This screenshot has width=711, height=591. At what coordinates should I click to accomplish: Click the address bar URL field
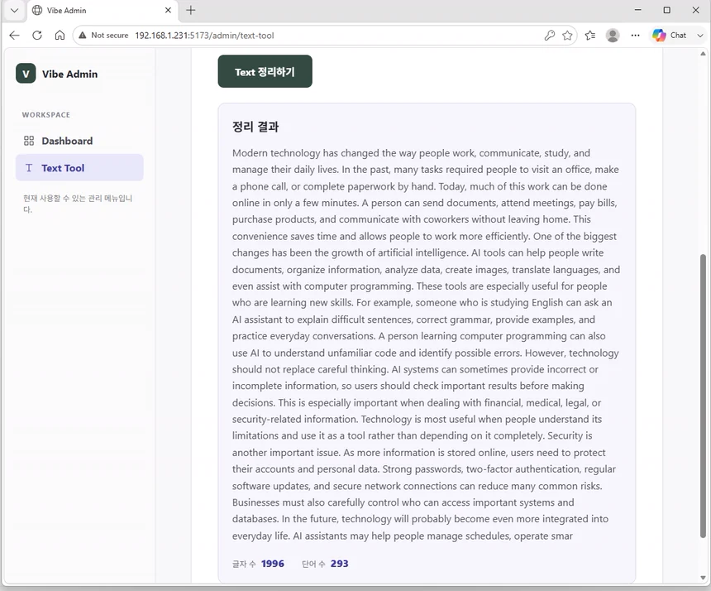pyautogui.click(x=325, y=36)
